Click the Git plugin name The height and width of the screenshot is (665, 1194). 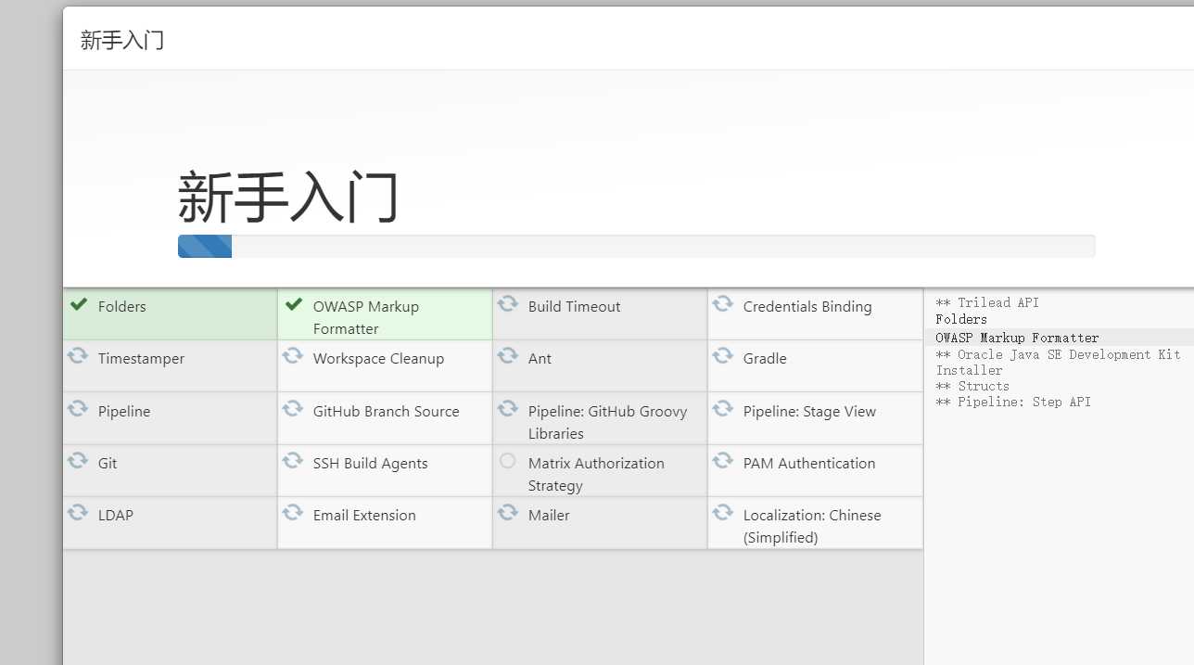(108, 464)
